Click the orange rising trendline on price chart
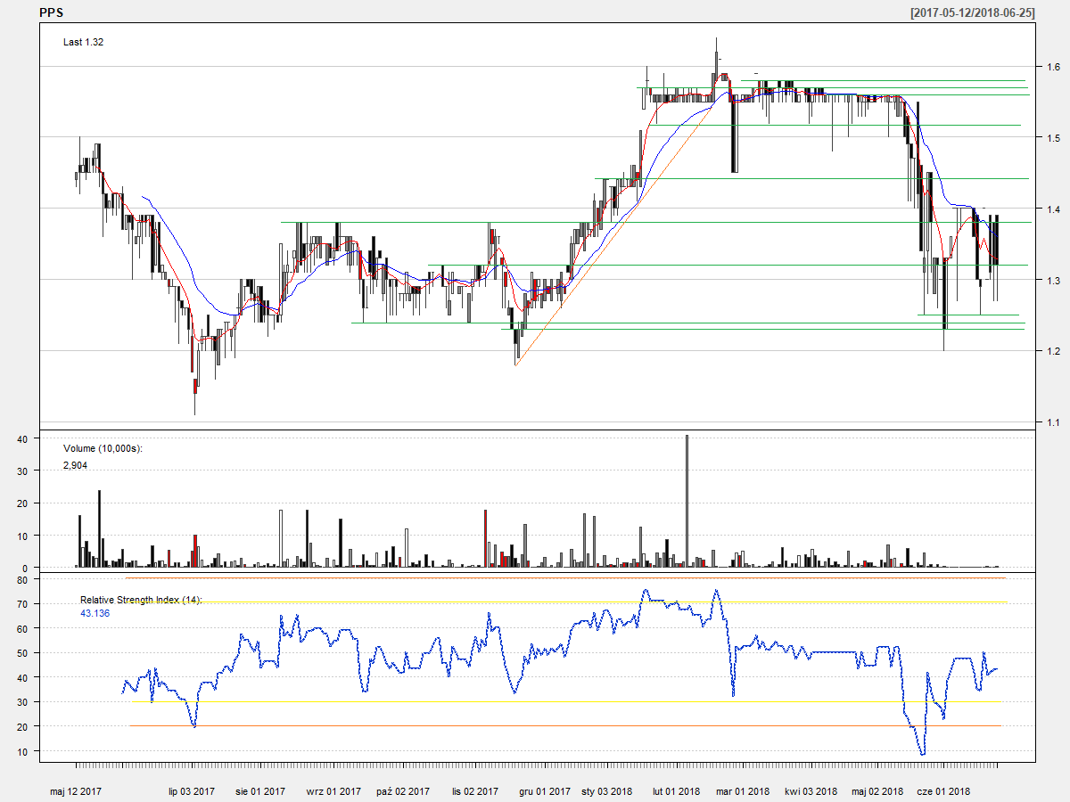 (x=617, y=234)
